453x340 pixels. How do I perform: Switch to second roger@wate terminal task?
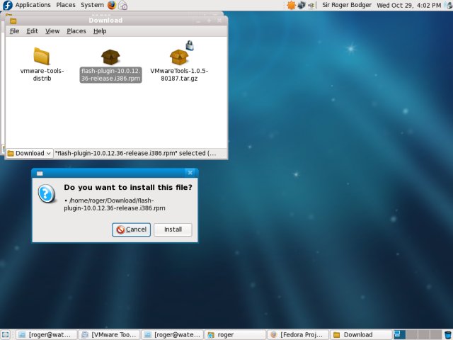coord(172,334)
